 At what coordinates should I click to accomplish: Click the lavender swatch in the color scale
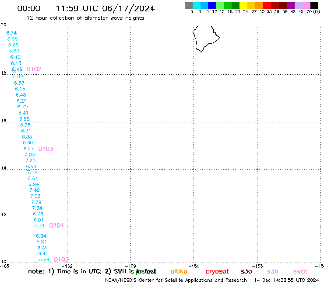click(299, 5)
